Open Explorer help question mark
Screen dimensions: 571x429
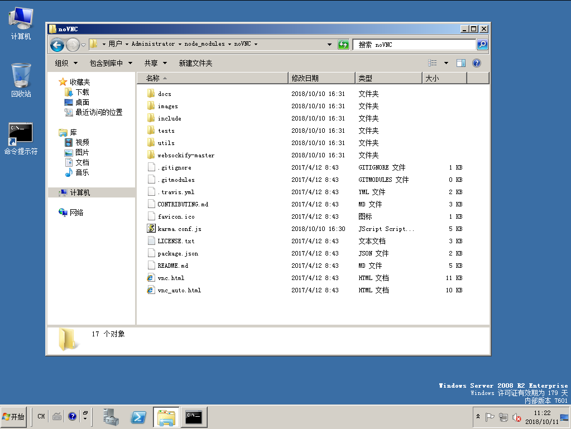click(476, 63)
